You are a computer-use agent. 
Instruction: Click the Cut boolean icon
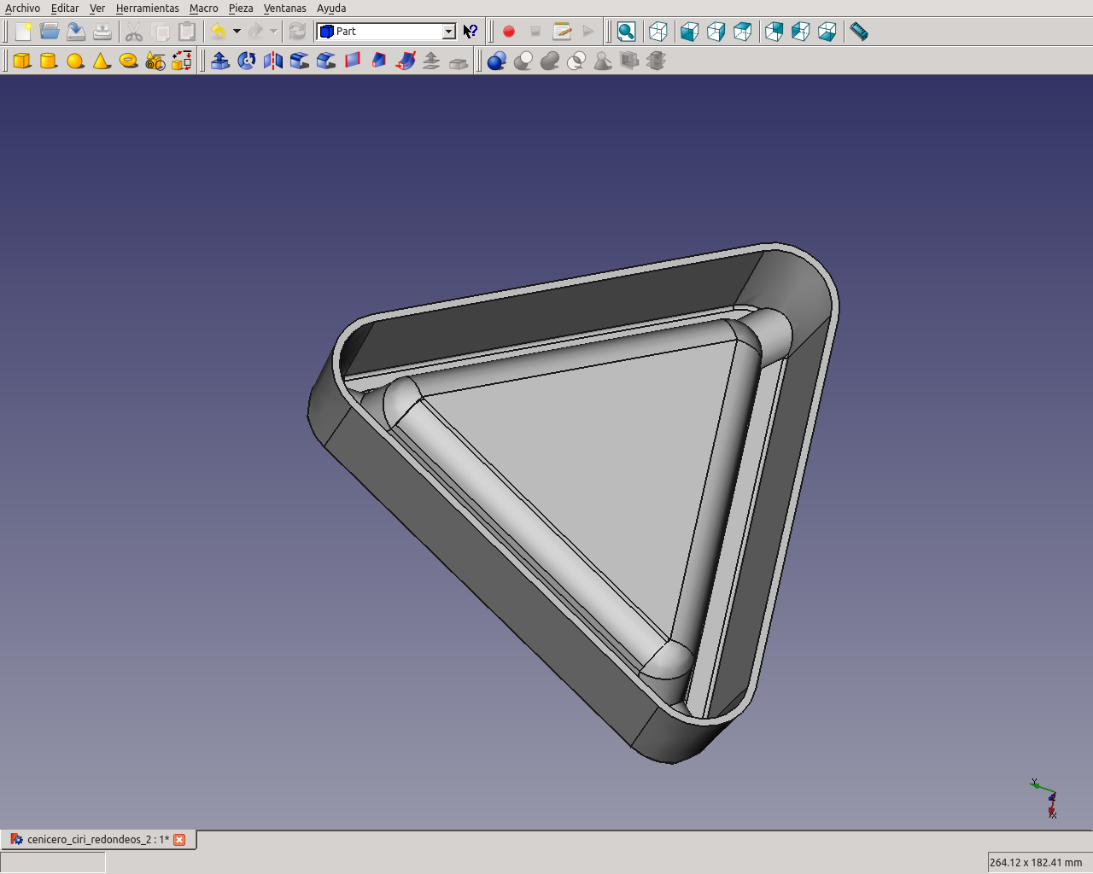click(523, 61)
